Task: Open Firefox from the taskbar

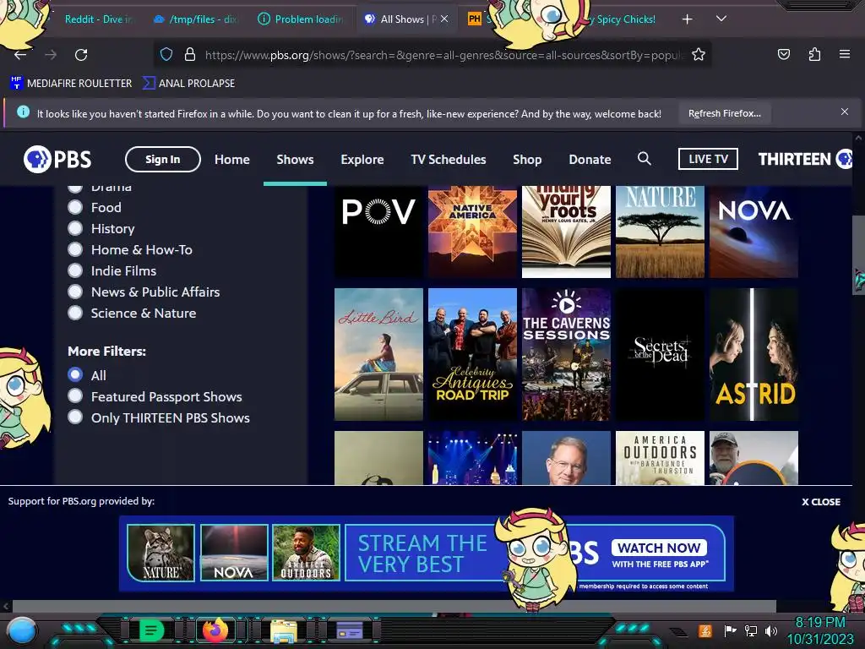Action: click(215, 630)
